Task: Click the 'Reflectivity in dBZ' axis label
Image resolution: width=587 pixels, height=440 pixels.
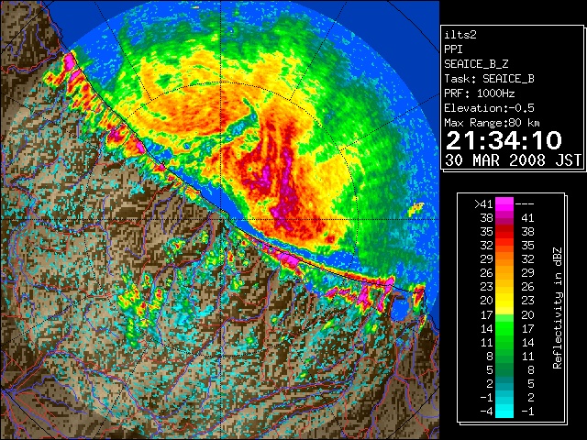Action: (x=558, y=308)
